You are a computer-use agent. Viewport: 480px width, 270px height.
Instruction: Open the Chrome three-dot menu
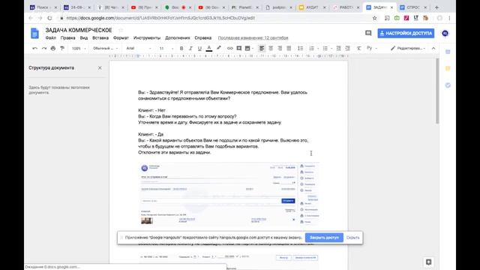click(x=449, y=18)
